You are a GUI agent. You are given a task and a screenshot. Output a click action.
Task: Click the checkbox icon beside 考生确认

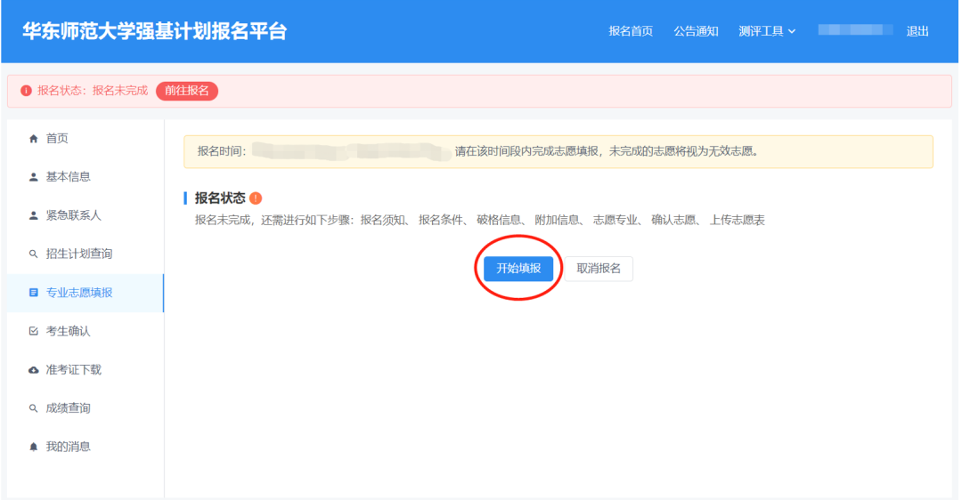click(x=34, y=331)
